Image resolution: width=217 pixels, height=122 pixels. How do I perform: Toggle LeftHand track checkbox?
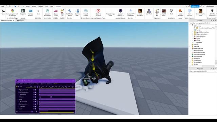pyautogui.click(x=36, y=106)
